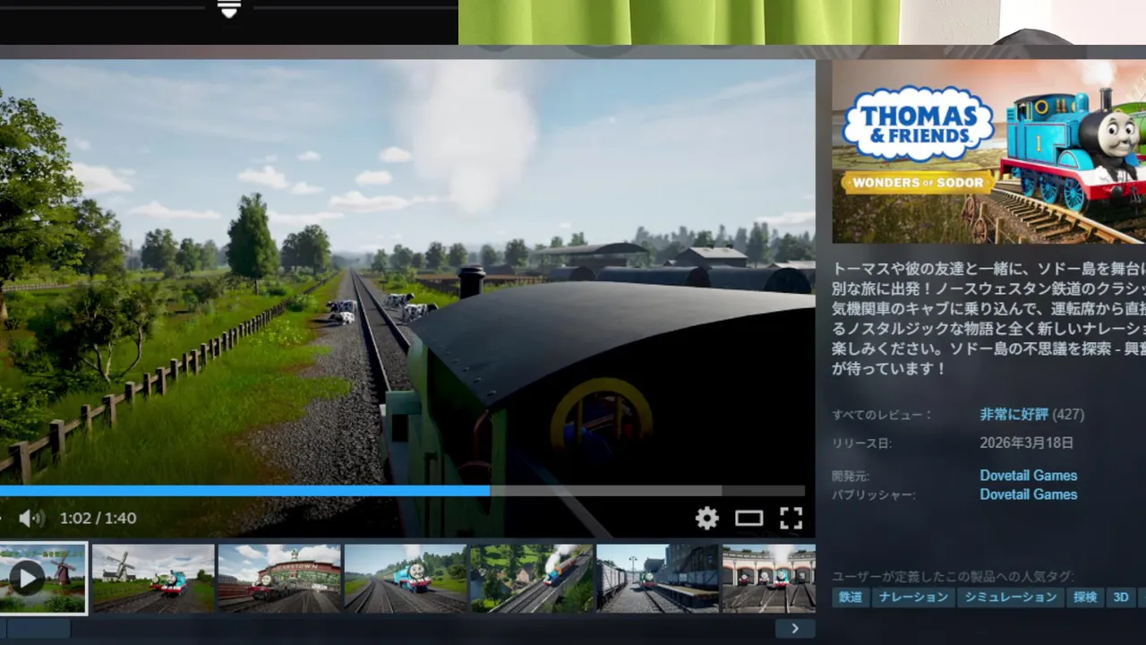Select the 探検 tag
The width and height of the screenshot is (1146, 645).
(x=1085, y=597)
